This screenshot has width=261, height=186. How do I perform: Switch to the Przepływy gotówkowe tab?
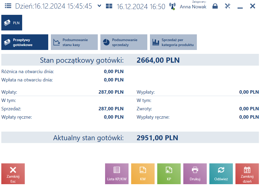[25, 42]
